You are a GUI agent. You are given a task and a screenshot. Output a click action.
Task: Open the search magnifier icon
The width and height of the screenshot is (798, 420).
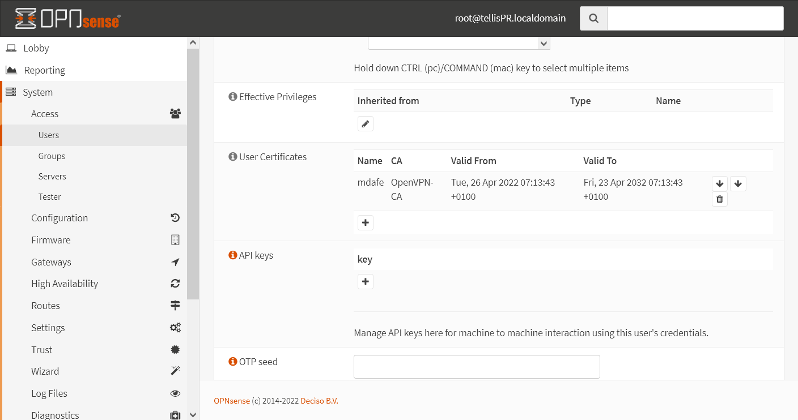[593, 18]
